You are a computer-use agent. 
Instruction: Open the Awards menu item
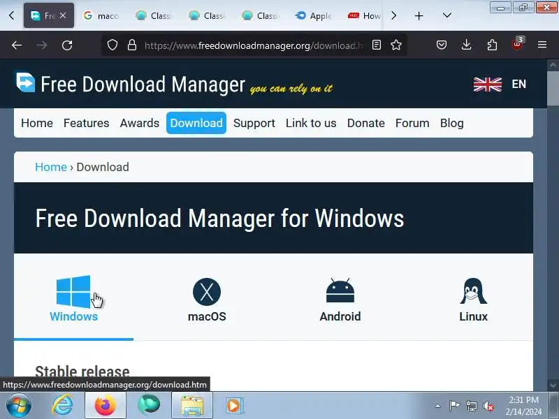[x=139, y=124]
